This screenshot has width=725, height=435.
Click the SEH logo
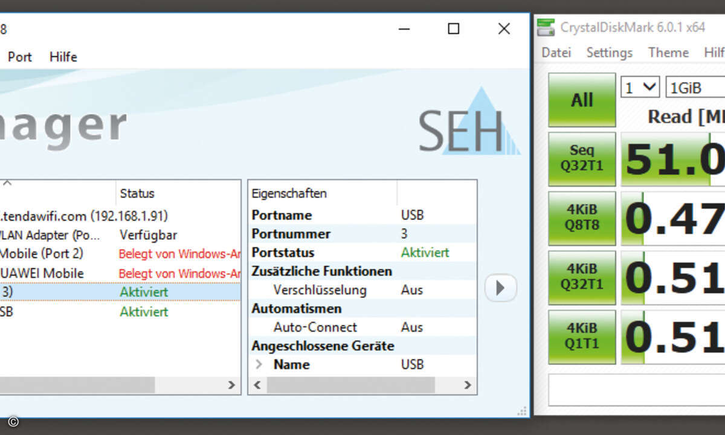point(469,121)
